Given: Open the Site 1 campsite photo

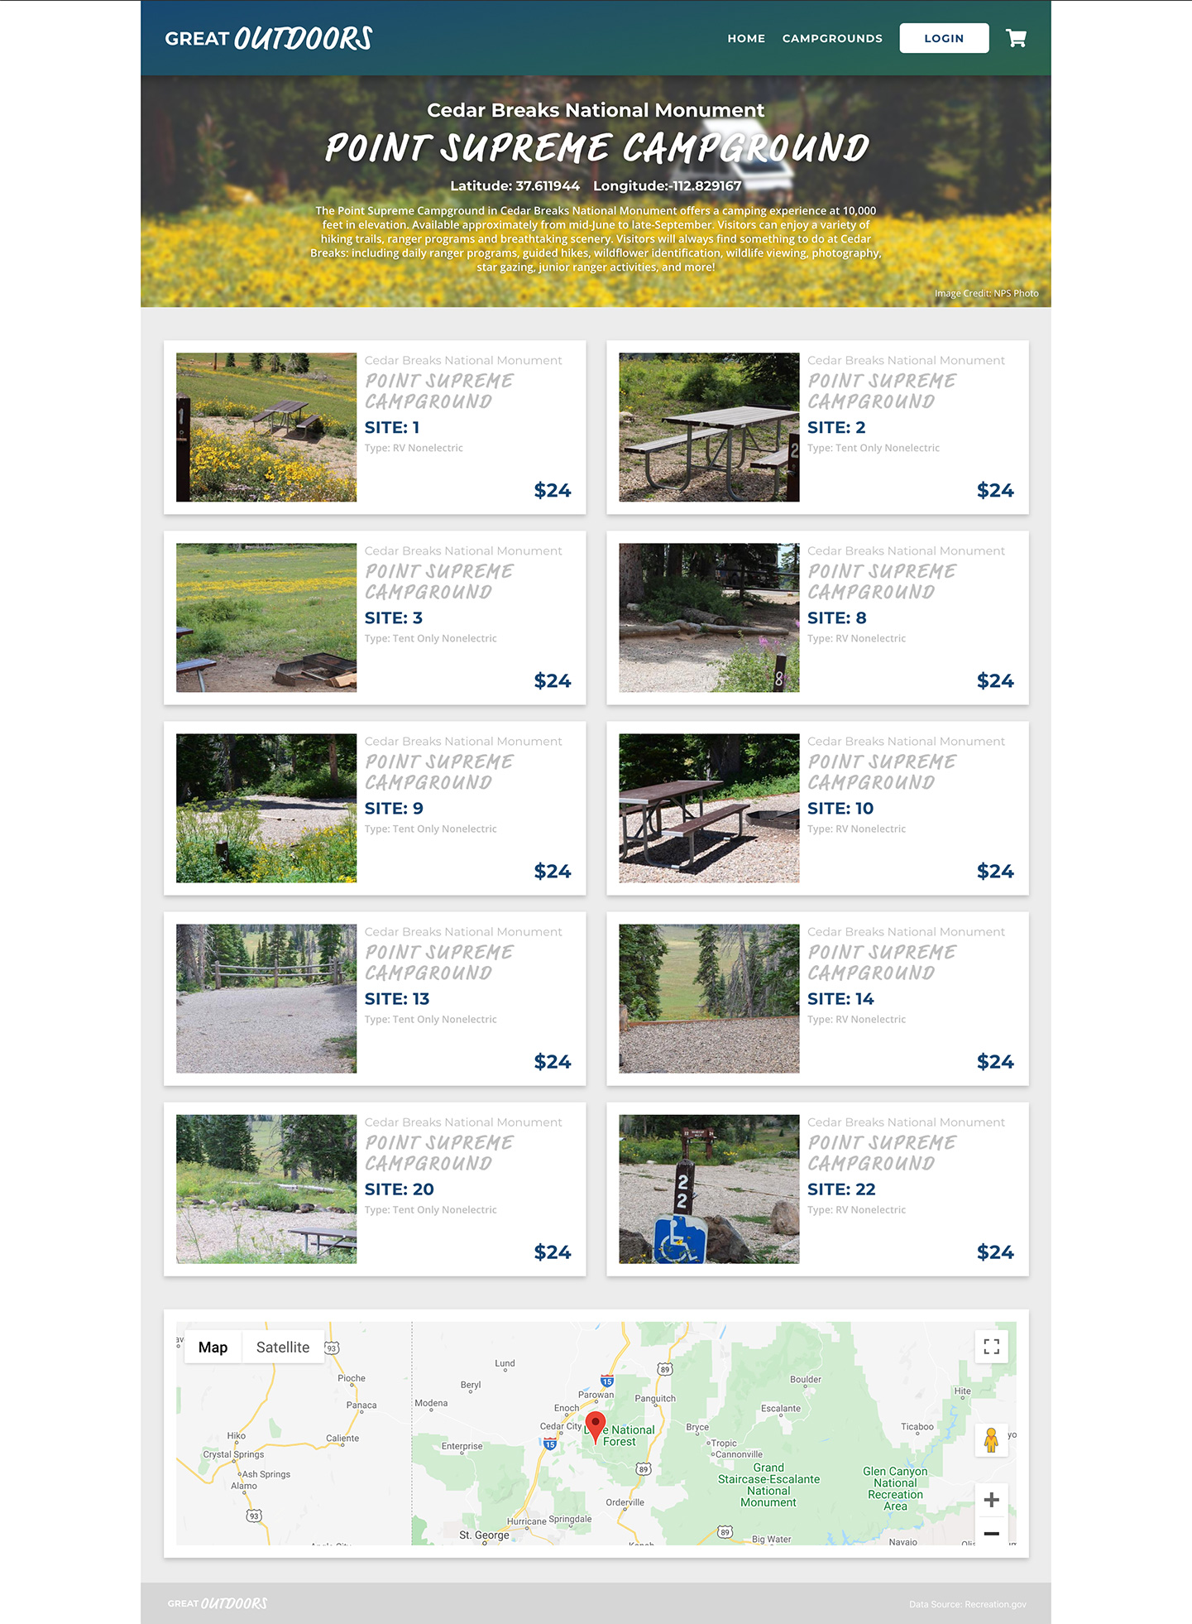Looking at the screenshot, I should pos(266,427).
